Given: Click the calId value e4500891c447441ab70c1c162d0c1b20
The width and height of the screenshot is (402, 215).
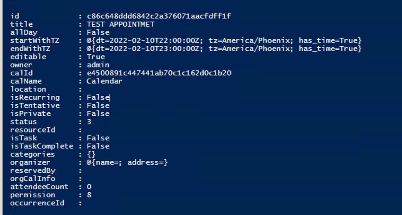Looking at the screenshot, I should click(x=159, y=73).
